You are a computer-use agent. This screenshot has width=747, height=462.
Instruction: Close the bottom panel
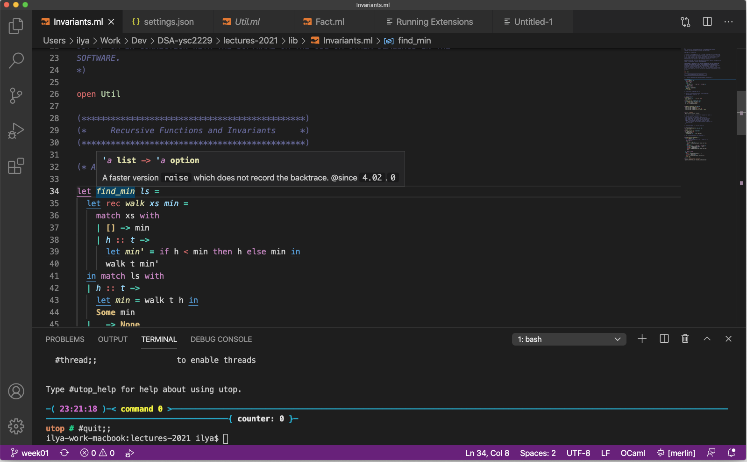pyautogui.click(x=728, y=339)
